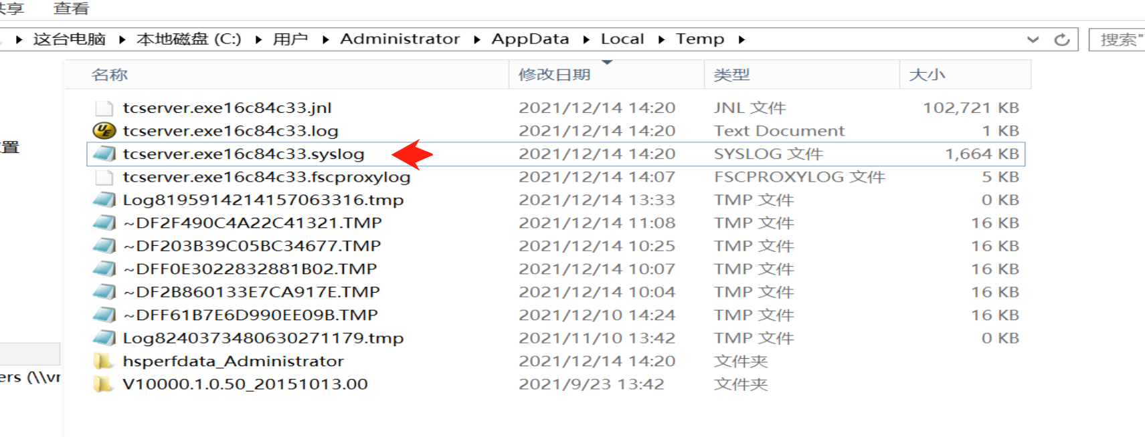The width and height of the screenshot is (1145, 437).
Task: Select file name tcserver.exe16c84c33.fscproxylog
Action: (266, 177)
